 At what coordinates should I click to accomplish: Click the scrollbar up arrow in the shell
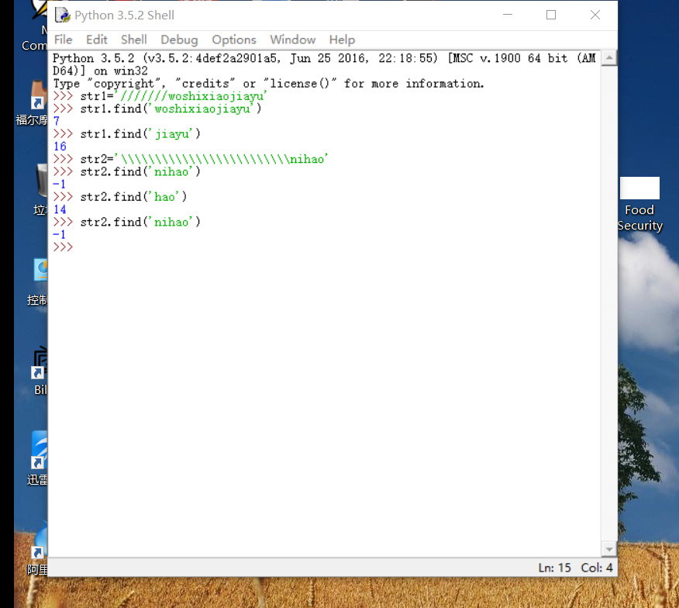click(609, 58)
